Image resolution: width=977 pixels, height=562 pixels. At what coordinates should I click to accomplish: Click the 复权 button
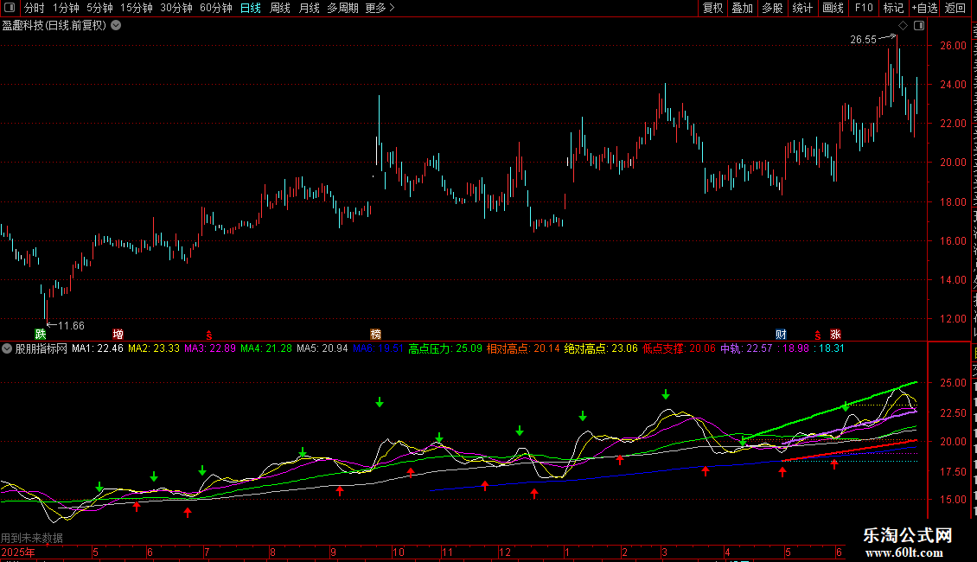point(712,8)
